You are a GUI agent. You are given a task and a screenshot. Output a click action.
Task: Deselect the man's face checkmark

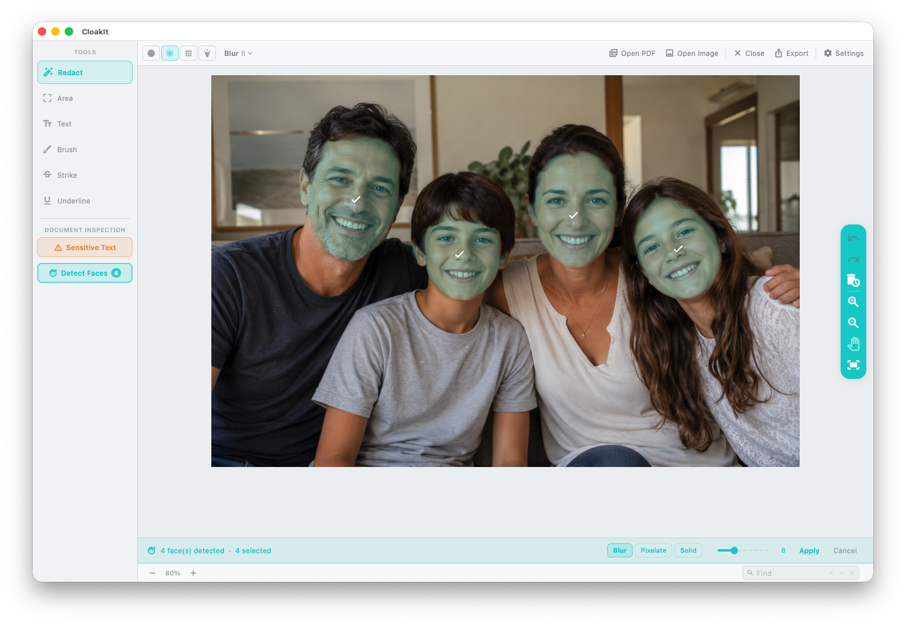356,199
